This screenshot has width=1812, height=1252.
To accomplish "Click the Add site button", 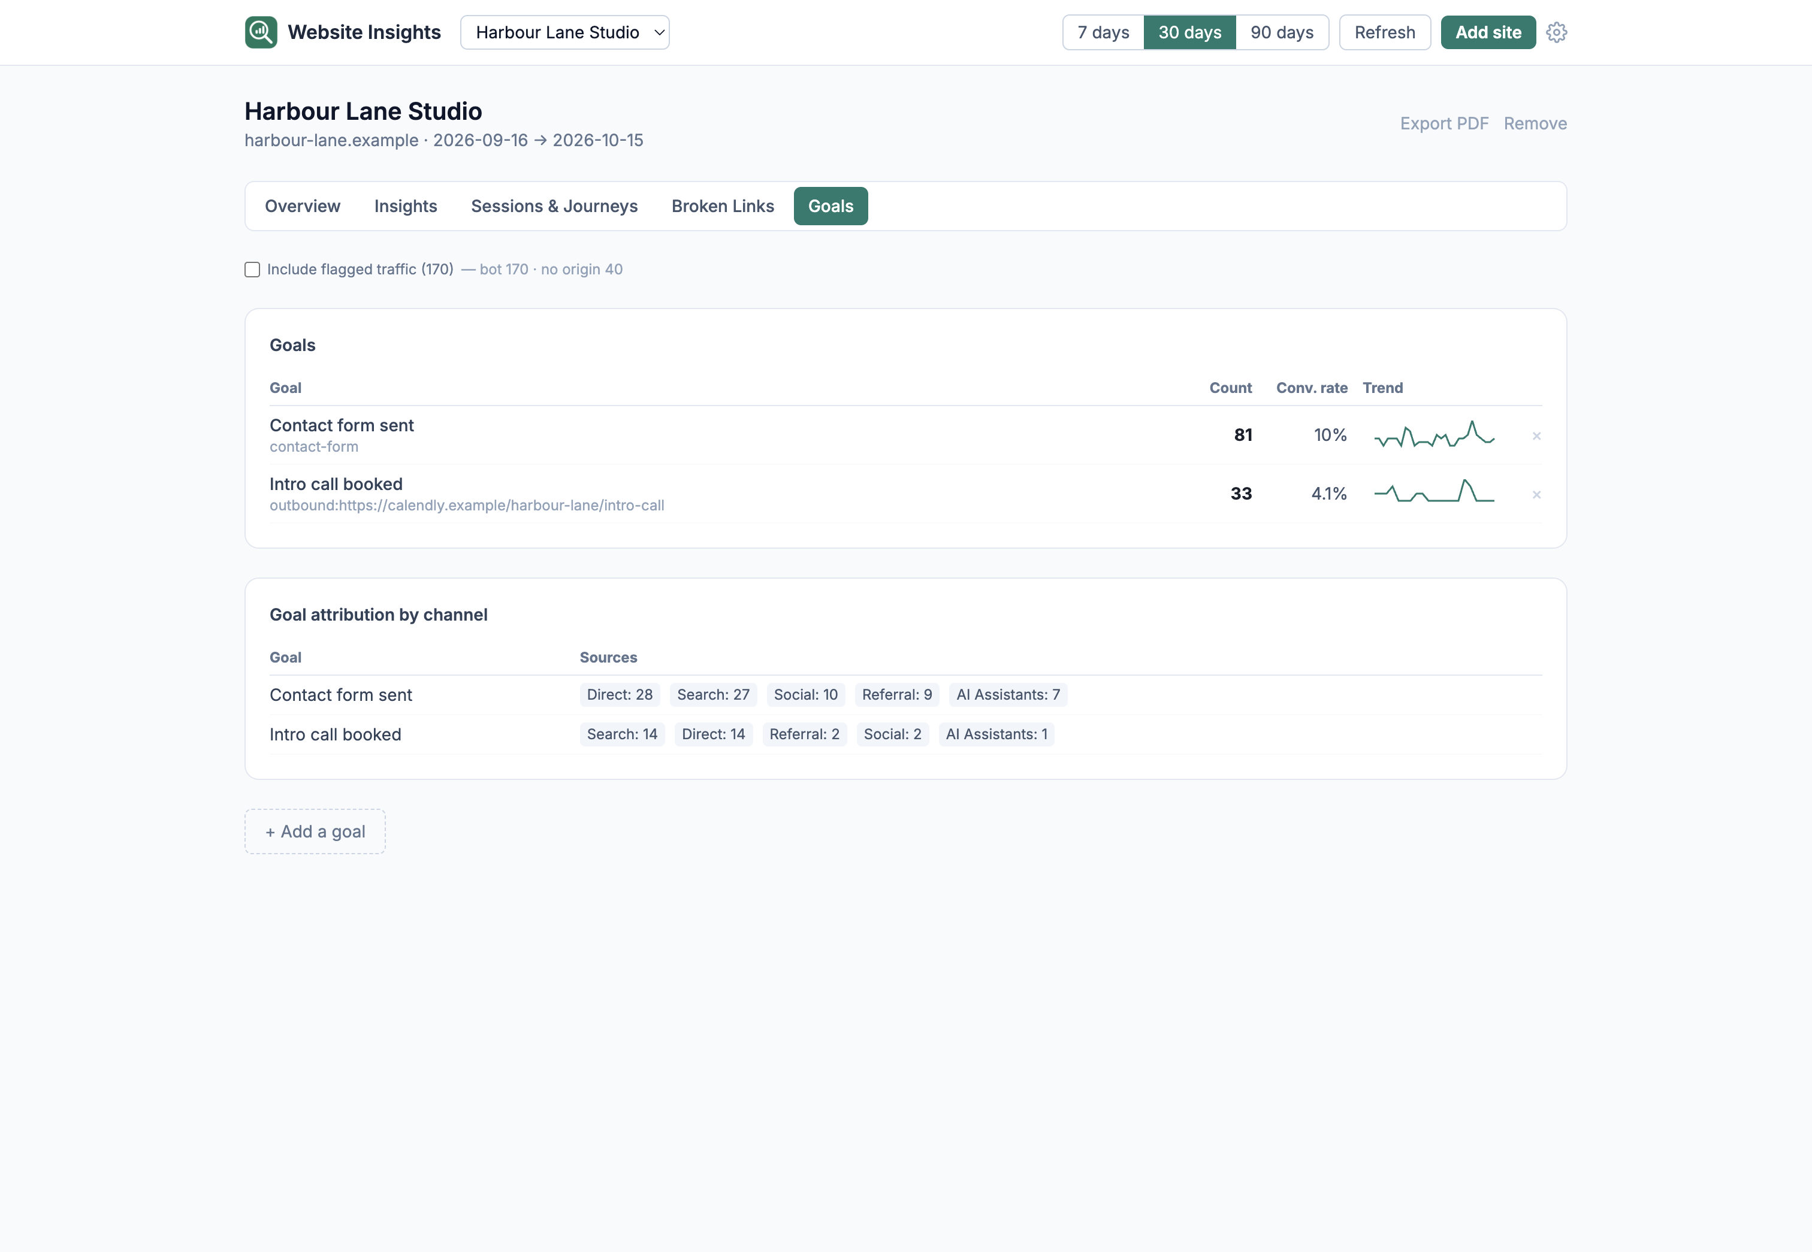I will [x=1488, y=32].
